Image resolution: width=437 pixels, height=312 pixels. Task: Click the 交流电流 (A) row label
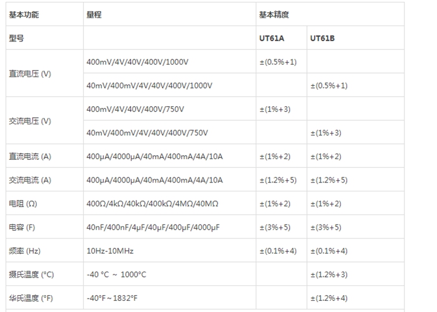click(30, 180)
